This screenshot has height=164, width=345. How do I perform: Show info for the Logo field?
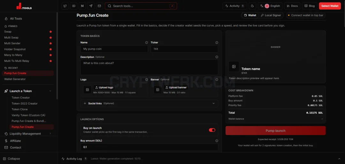click(147, 80)
